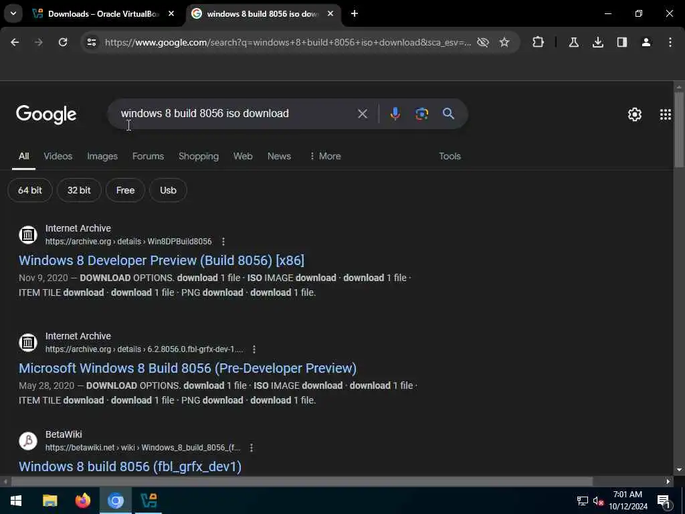685x514 pixels.
Task: Click the Google logo
Action: coord(46,114)
